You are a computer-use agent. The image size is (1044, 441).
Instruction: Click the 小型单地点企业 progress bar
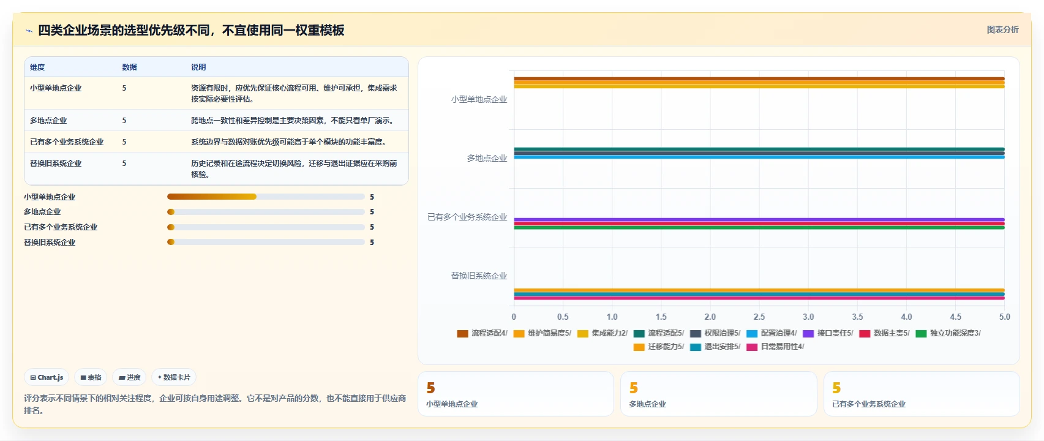point(266,197)
